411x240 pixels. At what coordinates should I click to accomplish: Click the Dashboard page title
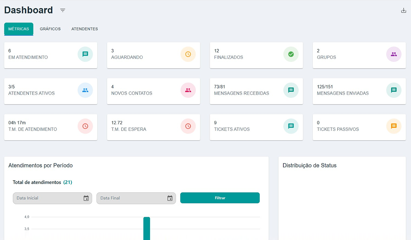point(28,10)
